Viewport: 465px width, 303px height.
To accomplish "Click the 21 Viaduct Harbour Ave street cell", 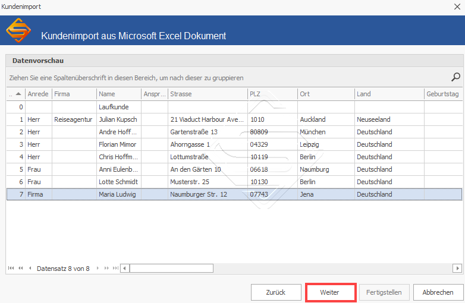I will pyautogui.click(x=208, y=119).
